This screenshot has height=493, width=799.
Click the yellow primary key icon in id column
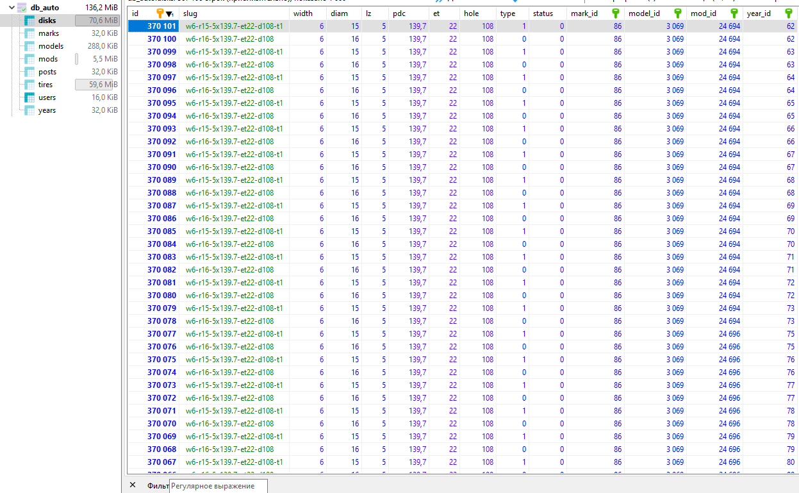point(160,13)
